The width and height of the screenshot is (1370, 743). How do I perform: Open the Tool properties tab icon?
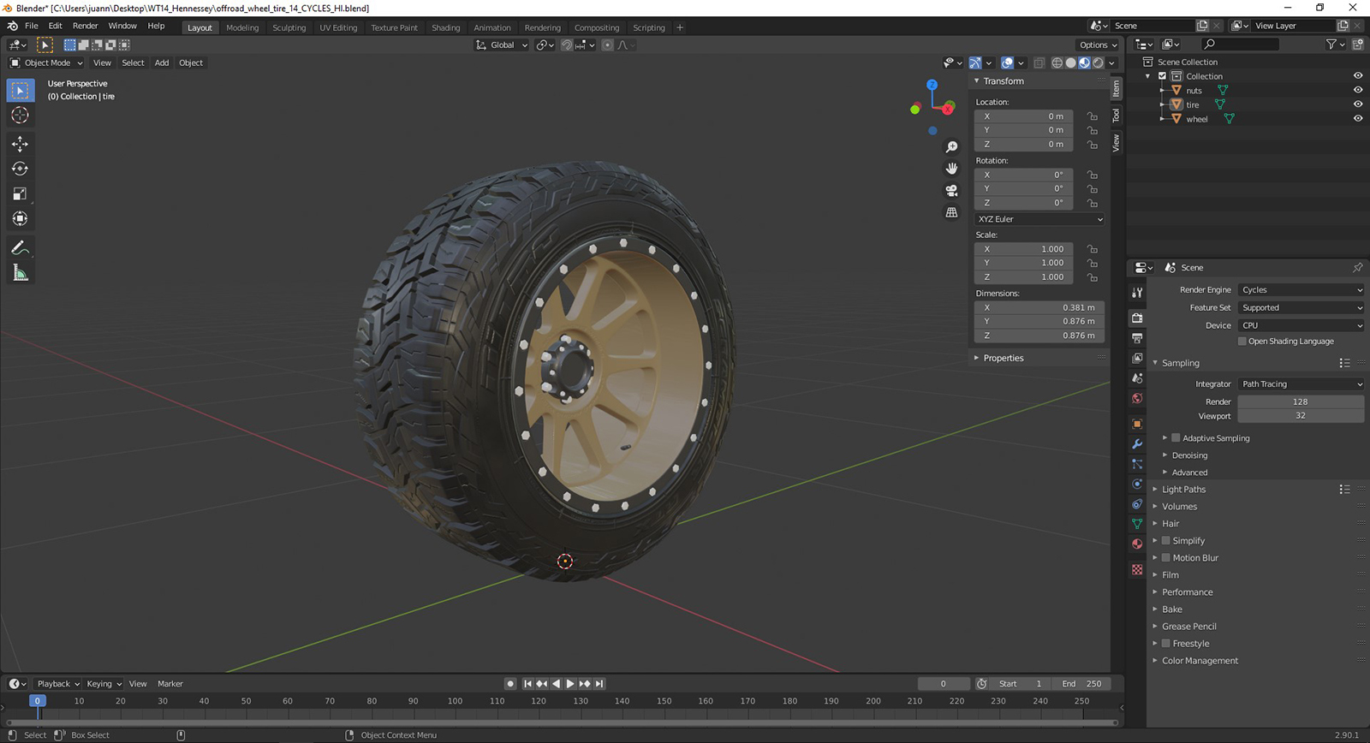pyautogui.click(x=1137, y=292)
